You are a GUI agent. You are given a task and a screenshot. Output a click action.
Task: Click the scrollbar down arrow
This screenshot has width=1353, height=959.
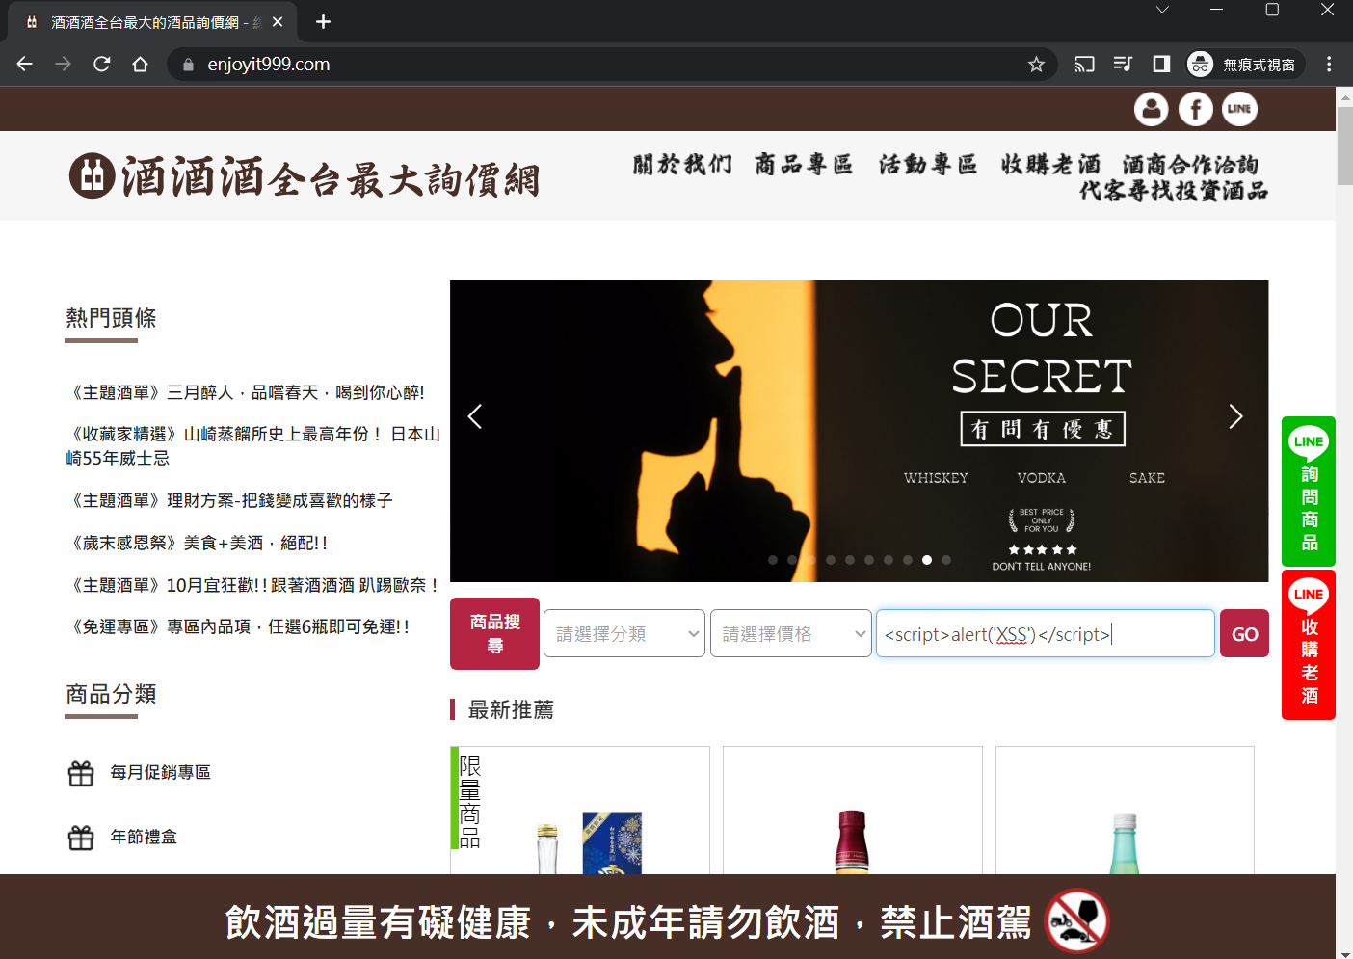(1344, 953)
